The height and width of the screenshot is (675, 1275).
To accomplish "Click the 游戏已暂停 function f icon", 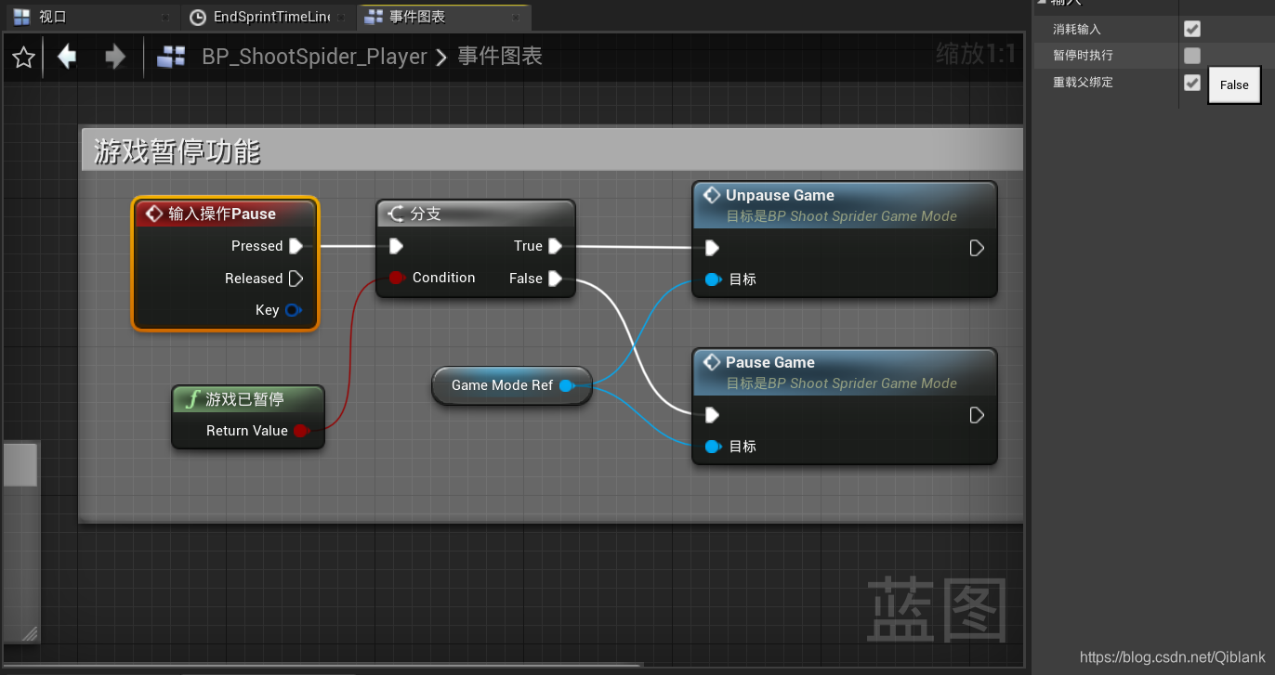I will (192, 399).
